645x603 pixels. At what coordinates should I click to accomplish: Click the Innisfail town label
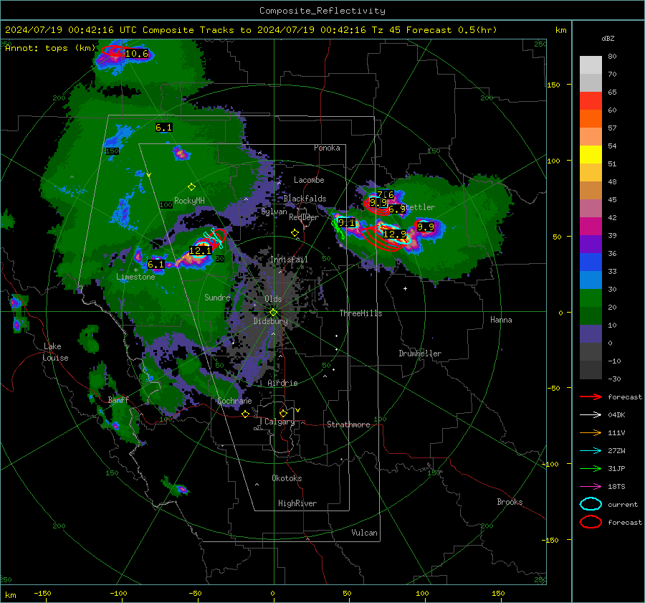[289, 260]
